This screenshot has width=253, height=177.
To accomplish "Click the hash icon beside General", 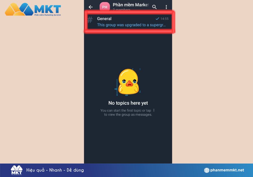I will [x=90, y=20].
